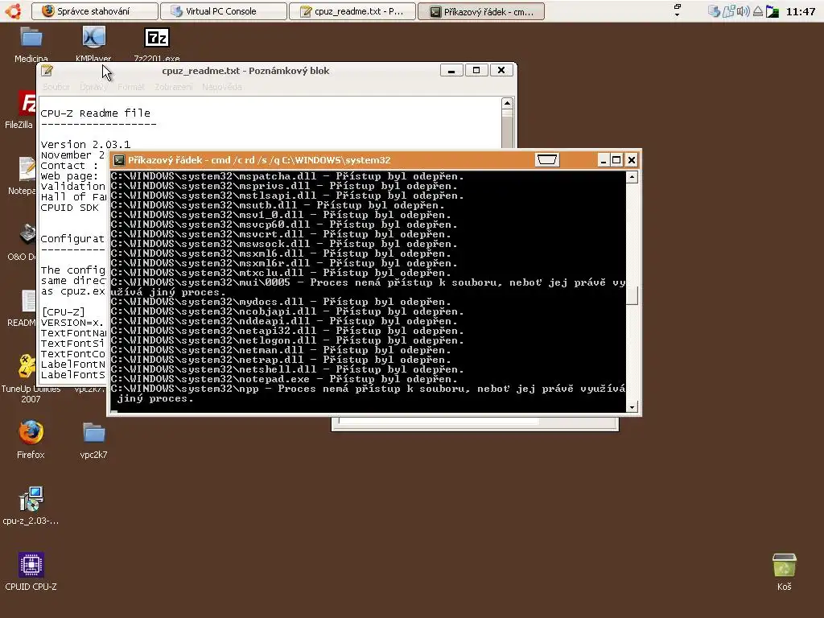Viewport: 824px width, 618px height.
Task: Open the Formát menu in Notepad
Action: [131, 87]
